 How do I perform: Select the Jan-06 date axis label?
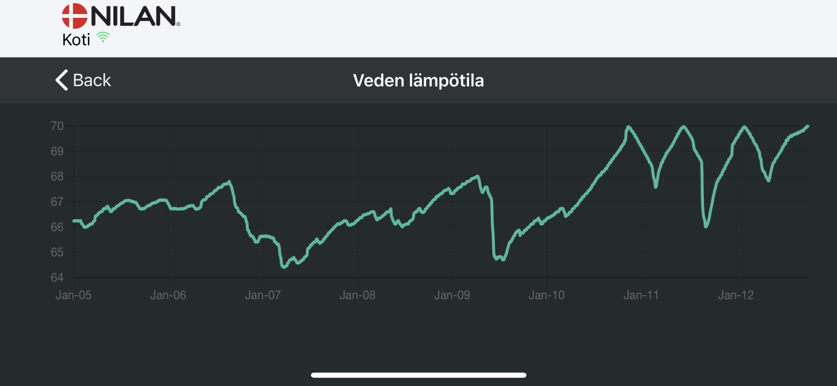(168, 295)
